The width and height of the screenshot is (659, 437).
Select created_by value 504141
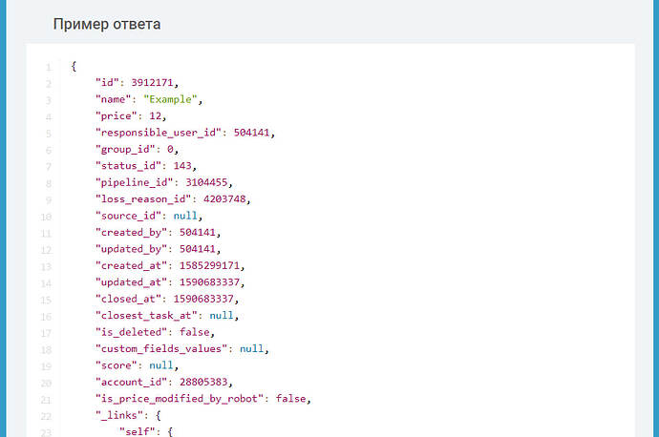(198, 233)
